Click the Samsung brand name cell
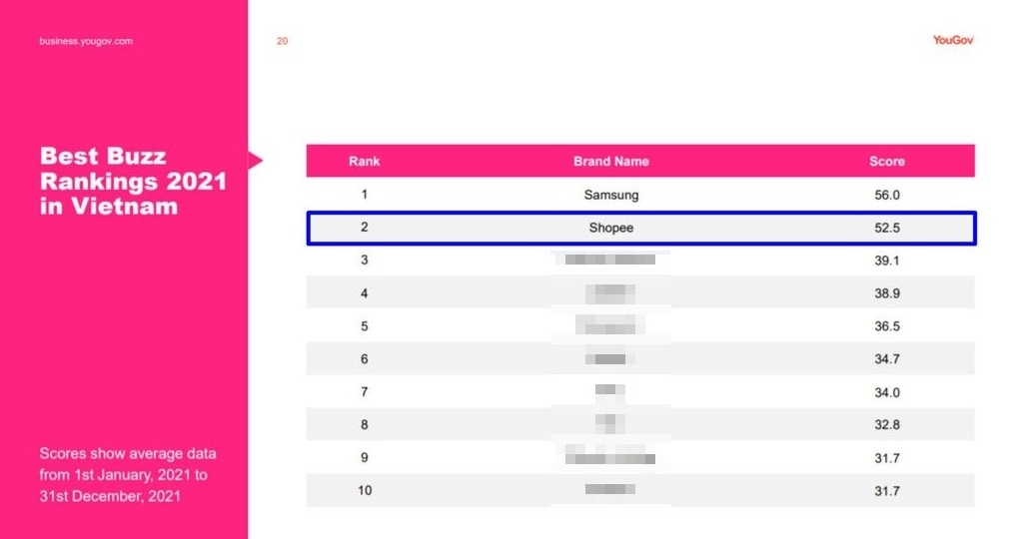The image size is (1019, 539). coord(610,195)
